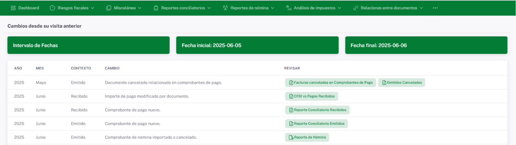Open the Relaciones entre documentos menu
The height and width of the screenshot is (145, 516).
[x=389, y=8]
